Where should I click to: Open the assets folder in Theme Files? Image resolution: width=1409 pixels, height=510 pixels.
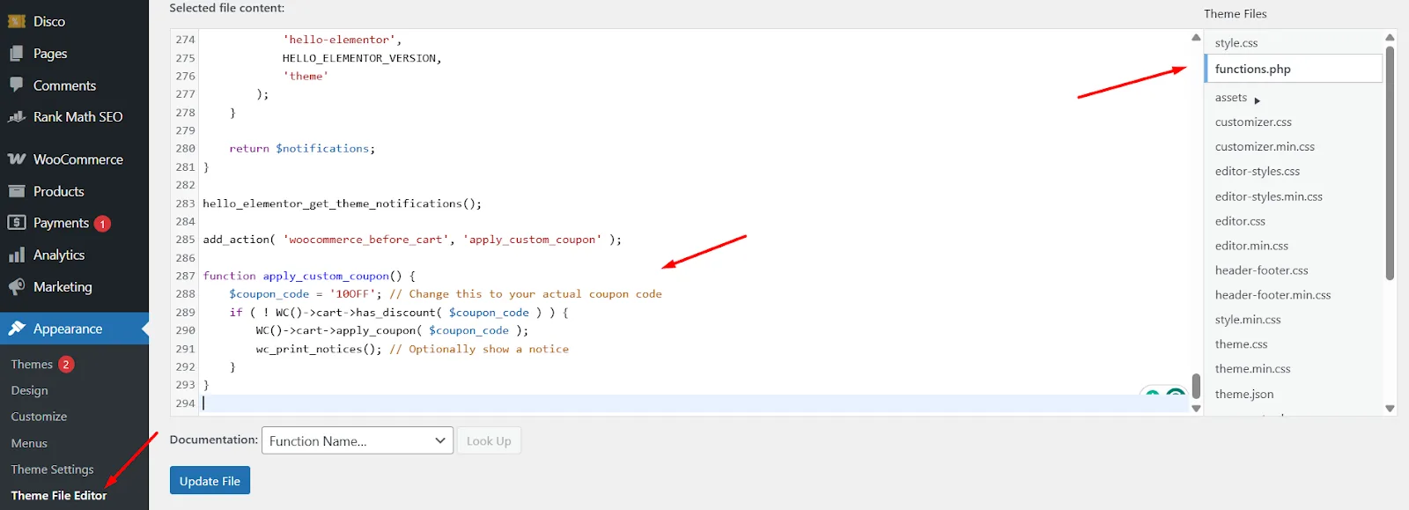coord(1231,98)
